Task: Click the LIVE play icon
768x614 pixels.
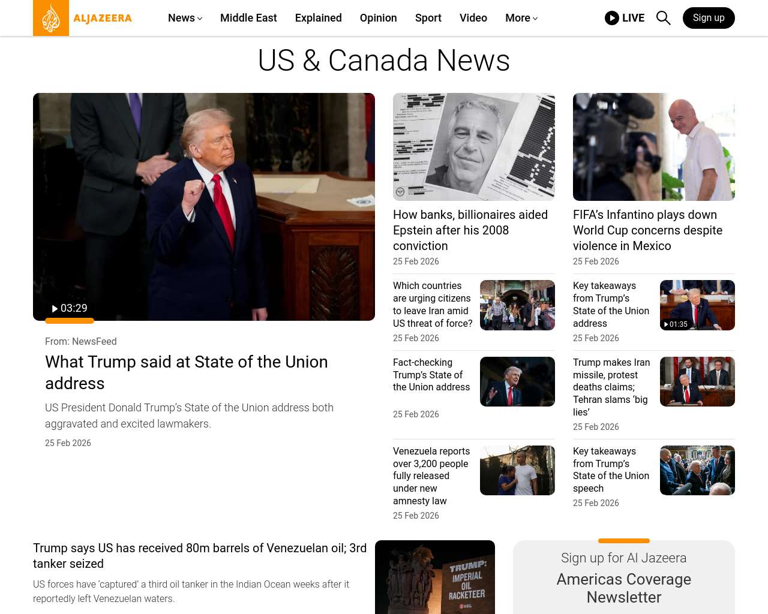Action: pos(611,18)
